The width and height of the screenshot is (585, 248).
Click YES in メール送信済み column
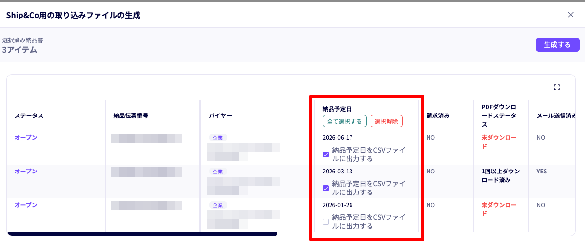pos(542,172)
